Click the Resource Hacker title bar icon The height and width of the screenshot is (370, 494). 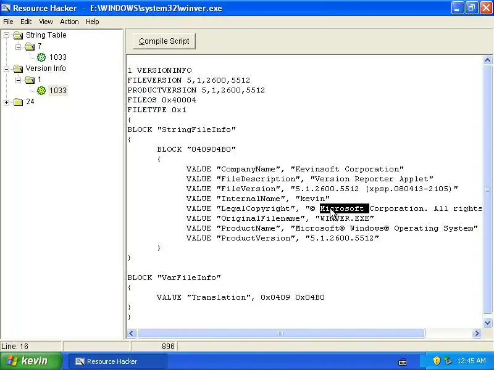click(x=6, y=7)
